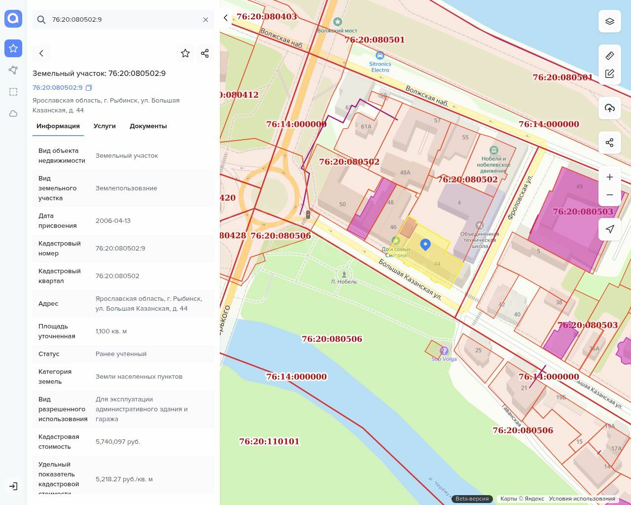Switch to the Услуги tab
Screen dimensions: 631x505
point(105,126)
